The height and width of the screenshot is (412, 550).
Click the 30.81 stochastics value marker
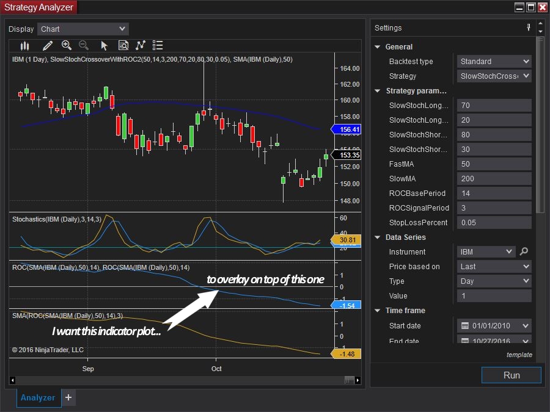point(346,240)
